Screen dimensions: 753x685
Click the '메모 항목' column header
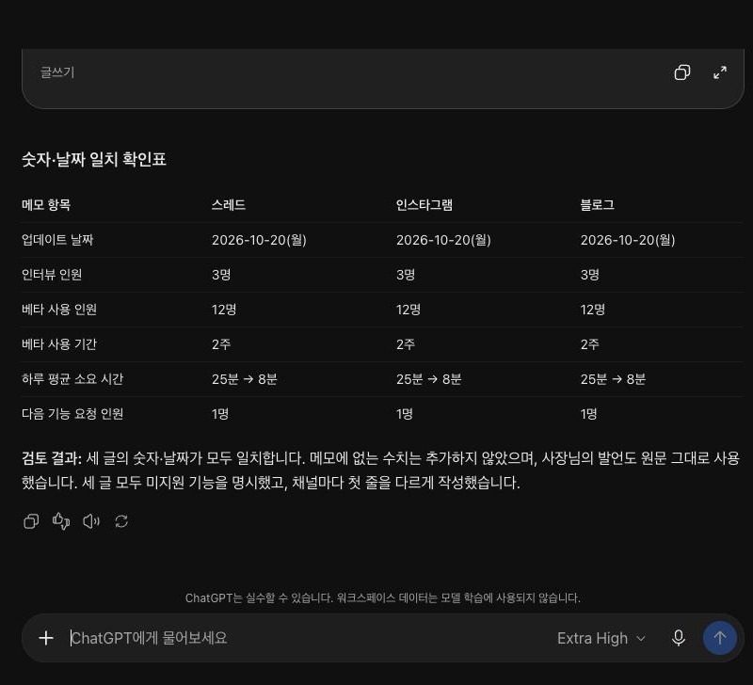click(x=46, y=205)
